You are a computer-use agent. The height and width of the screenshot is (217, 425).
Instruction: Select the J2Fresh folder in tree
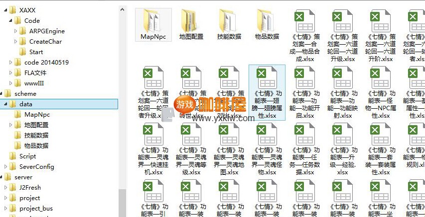pos(30,187)
